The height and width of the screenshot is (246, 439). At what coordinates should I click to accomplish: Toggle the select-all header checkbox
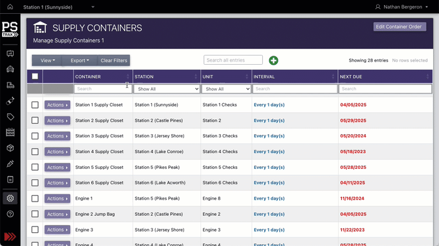coord(35,77)
